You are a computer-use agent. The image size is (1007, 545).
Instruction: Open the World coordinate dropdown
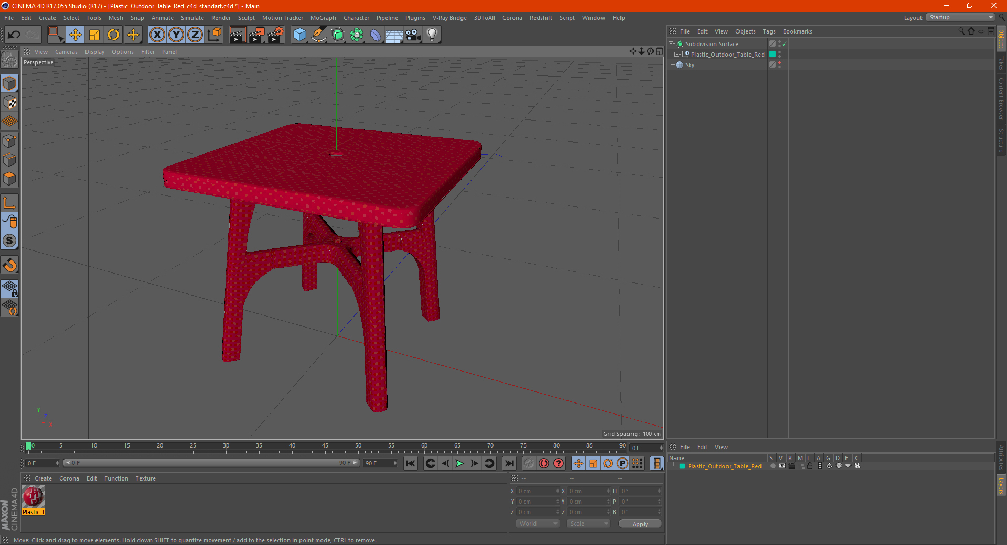point(538,524)
